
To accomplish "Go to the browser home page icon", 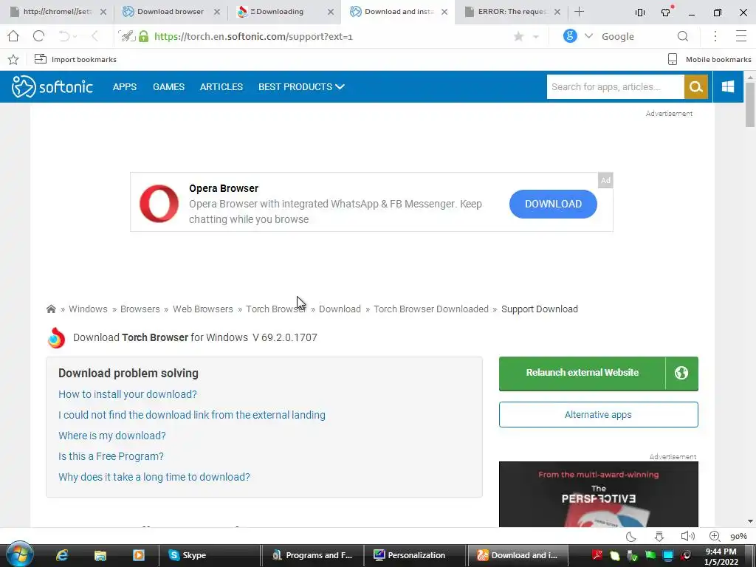I will (x=13, y=36).
